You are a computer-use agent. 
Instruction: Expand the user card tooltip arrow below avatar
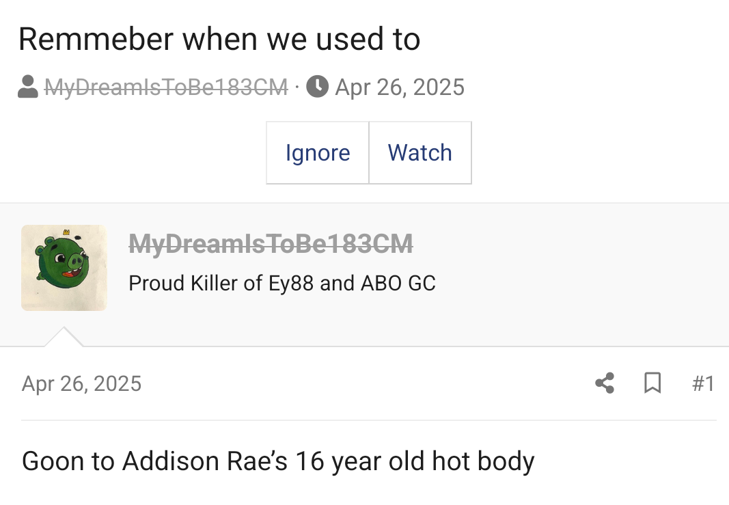tap(64, 335)
